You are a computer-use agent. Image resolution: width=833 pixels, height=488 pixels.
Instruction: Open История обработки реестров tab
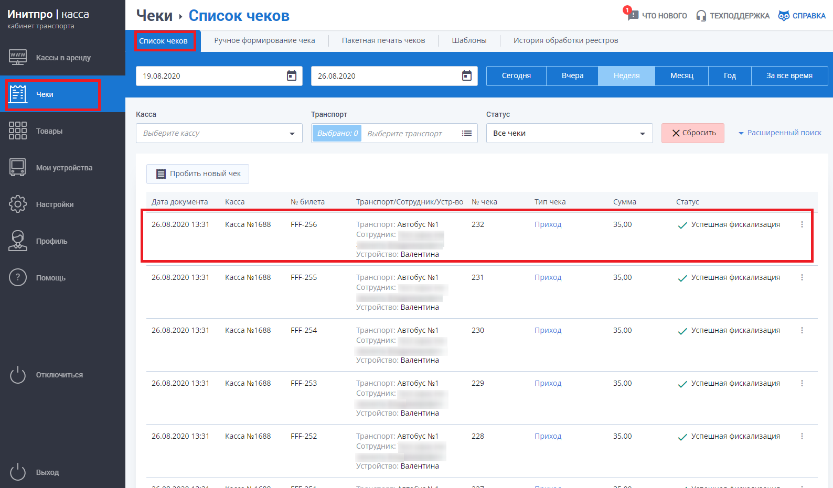point(565,40)
